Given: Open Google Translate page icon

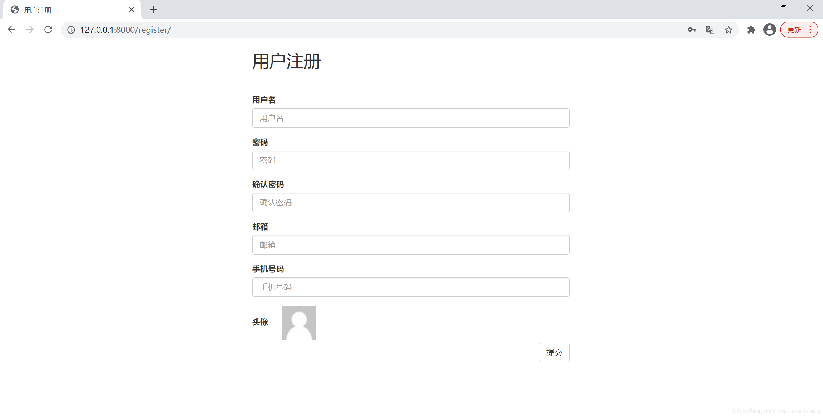Looking at the screenshot, I should pyautogui.click(x=710, y=30).
